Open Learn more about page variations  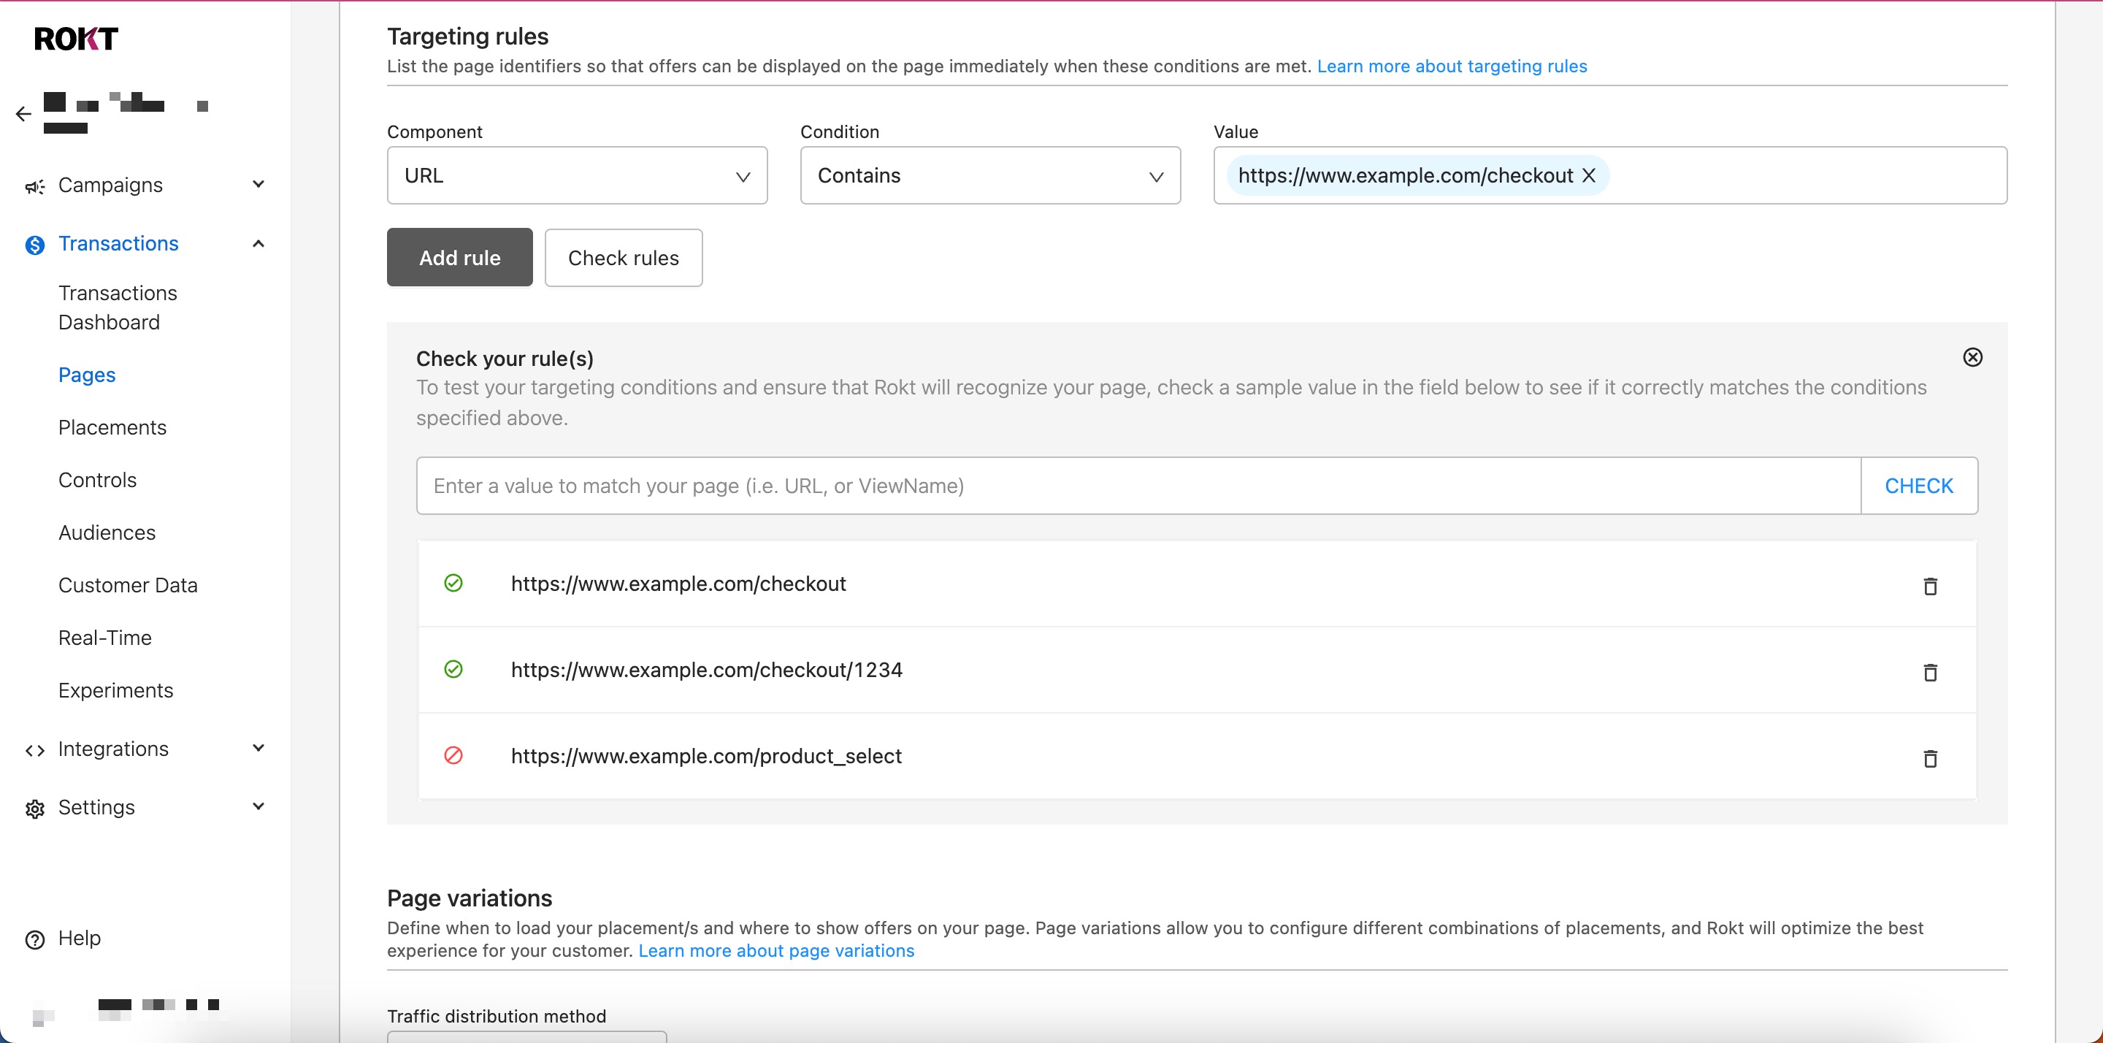(x=776, y=951)
